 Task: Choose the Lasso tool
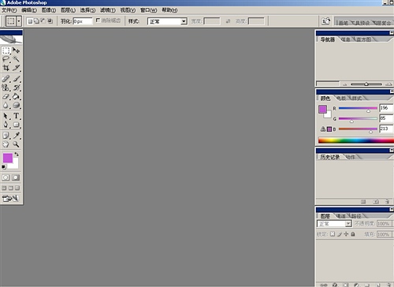coord(6,59)
